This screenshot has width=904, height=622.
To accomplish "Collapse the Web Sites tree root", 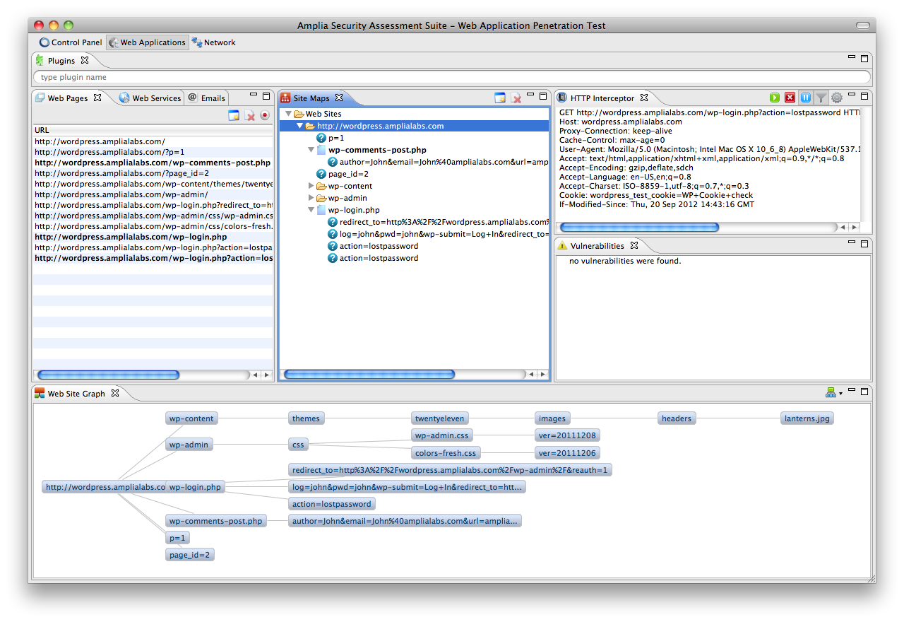I will coord(288,114).
